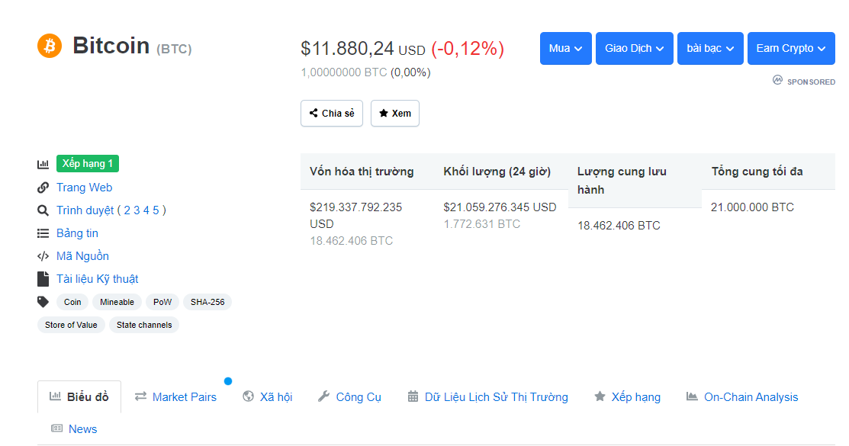849x446 pixels.
Task: Select the Mineable tag
Action: pyautogui.click(x=117, y=302)
